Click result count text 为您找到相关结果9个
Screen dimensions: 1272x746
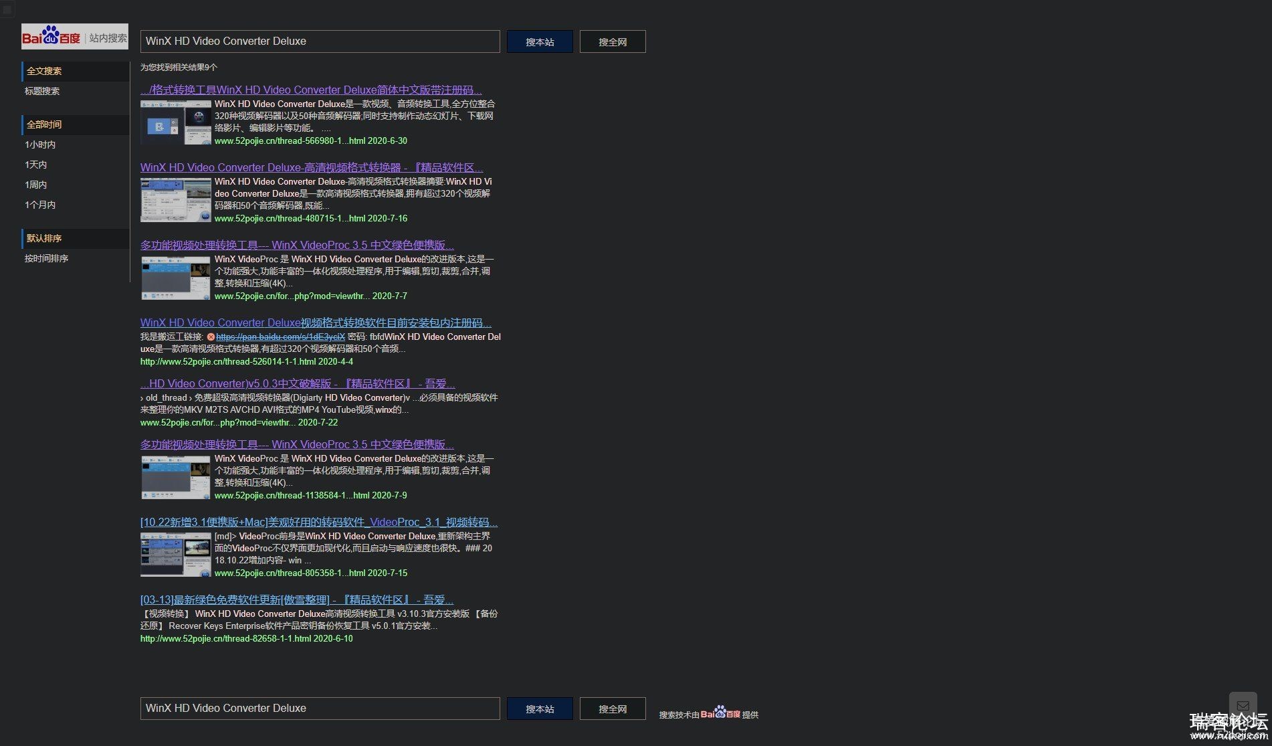tap(179, 68)
